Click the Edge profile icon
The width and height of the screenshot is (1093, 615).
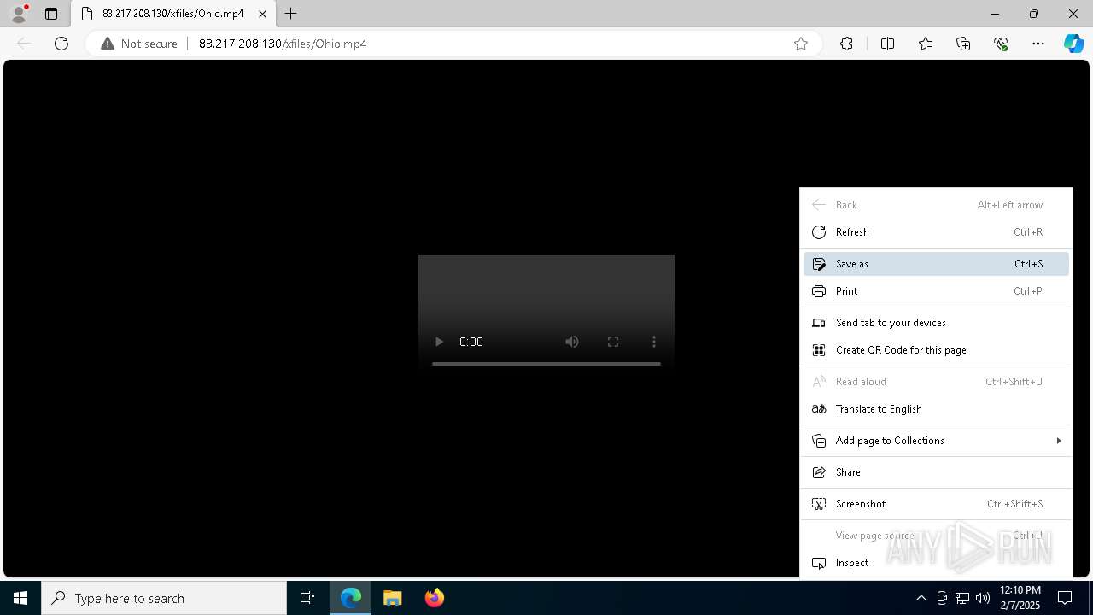[x=19, y=14]
